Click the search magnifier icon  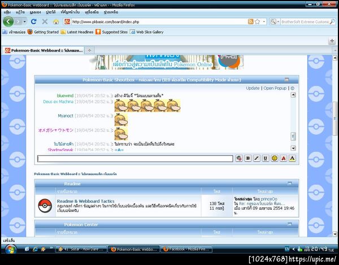click(332, 21)
